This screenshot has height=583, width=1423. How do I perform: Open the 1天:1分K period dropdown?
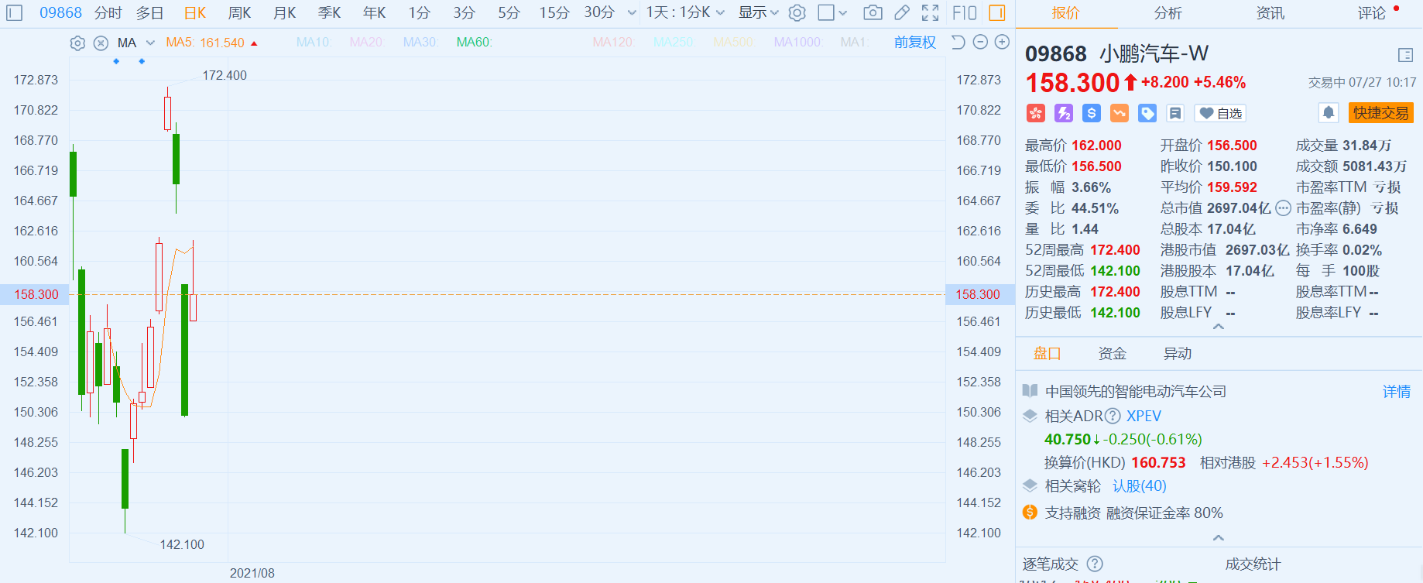685,13
